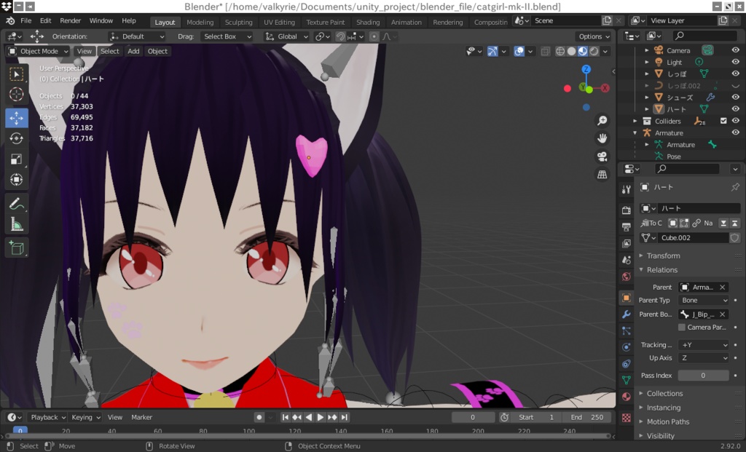This screenshot has width=746, height=452.
Task: Open the timeline Keying menu
Action: click(x=86, y=417)
